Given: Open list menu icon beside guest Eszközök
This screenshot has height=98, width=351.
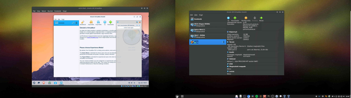Looking at the screenshot, I should tap(76, 23).
